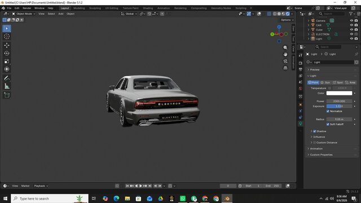This screenshot has width=361, height=203.
Task: Select the Annotate tool
Action: [x=7, y=78]
